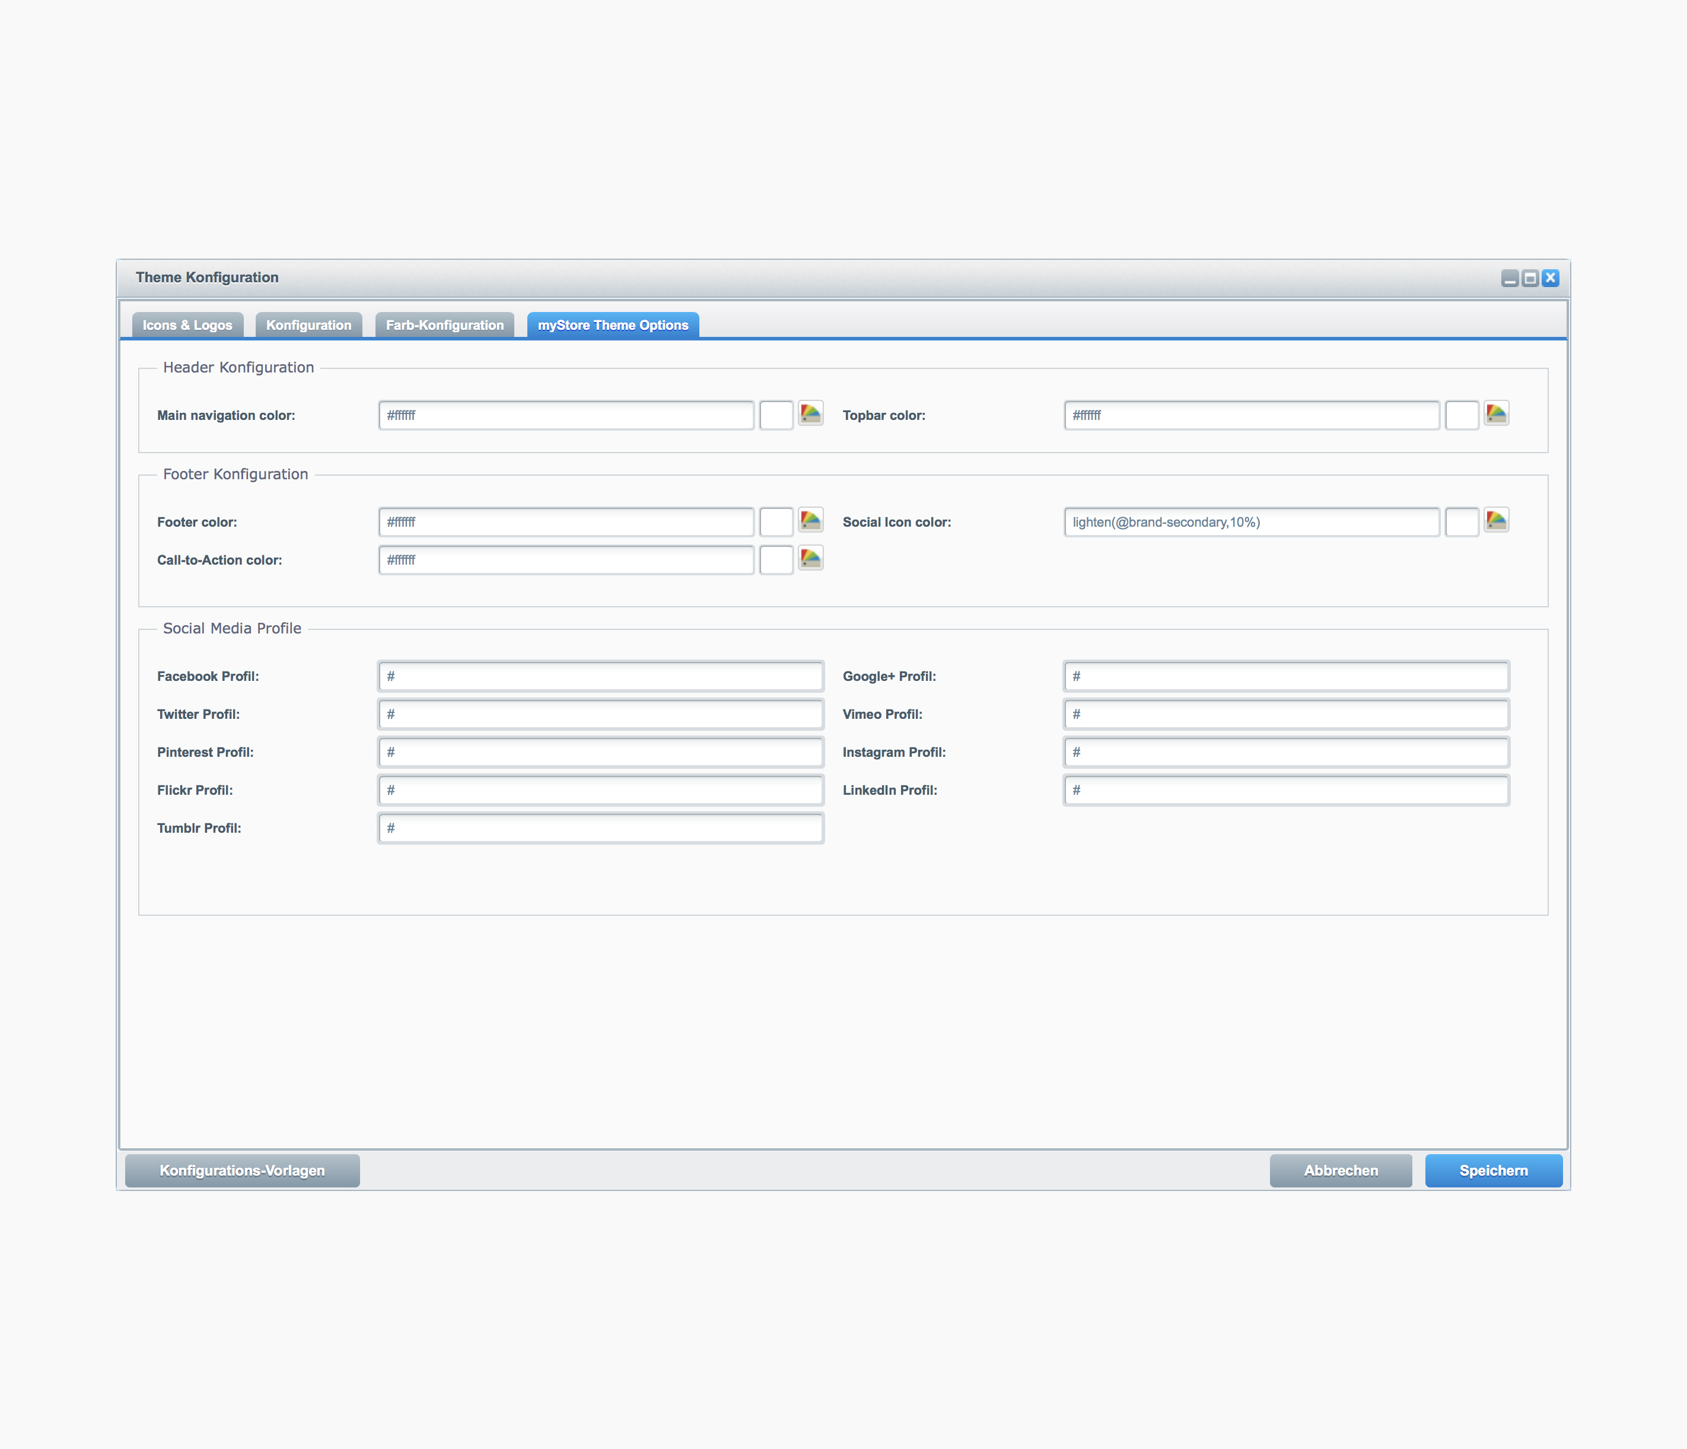Screen dimensions: 1687x1449
Task: Click the Theme Konfiguration window title
Action: click(207, 278)
